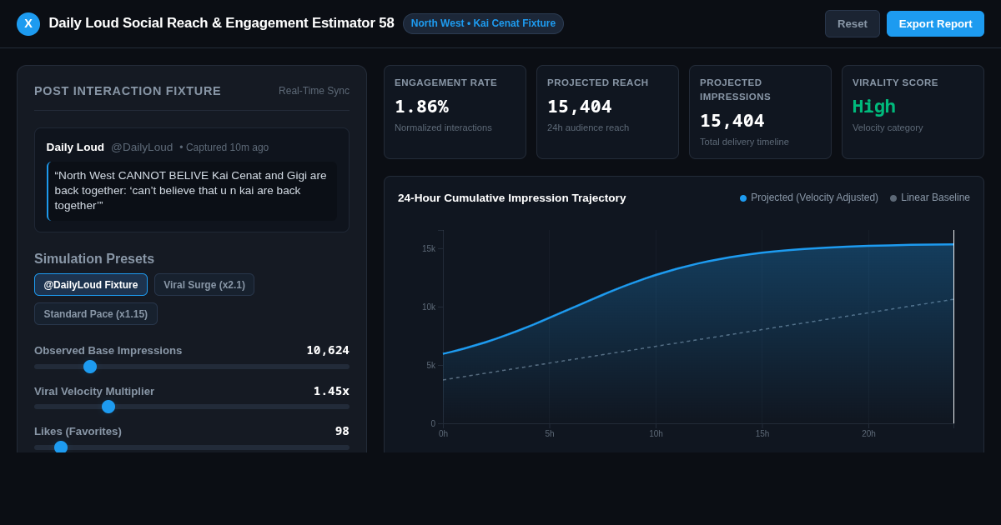Adjust the Viral Velocity Multiplier slider
The width and height of the screenshot is (1001, 525).
(x=192, y=407)
